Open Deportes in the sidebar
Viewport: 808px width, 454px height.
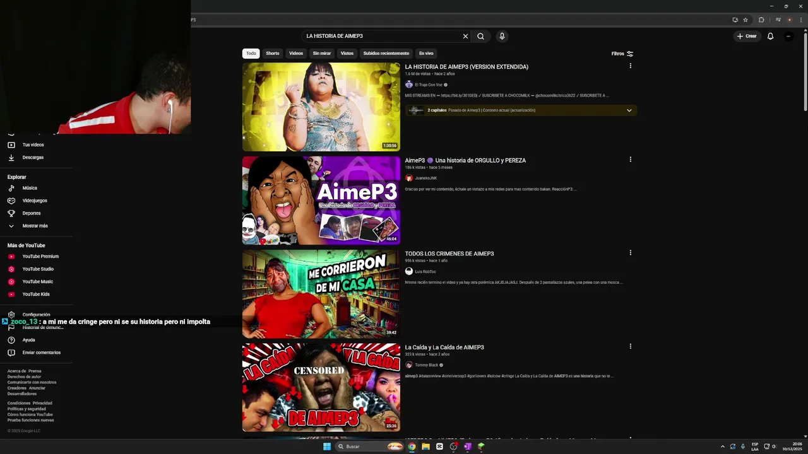click(x=32, y=213)
